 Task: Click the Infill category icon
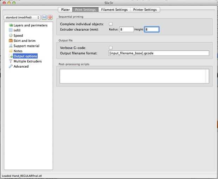pyautogui.click(x=11, y=30)
